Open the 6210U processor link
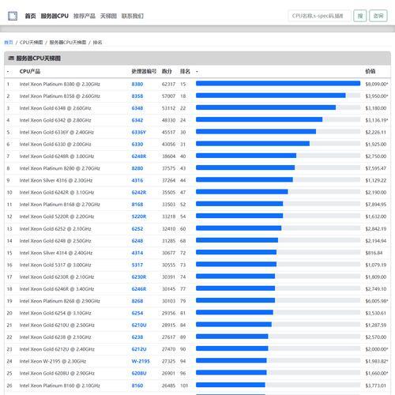This screenshot has width=395, height=395. [x=139, y=325]
